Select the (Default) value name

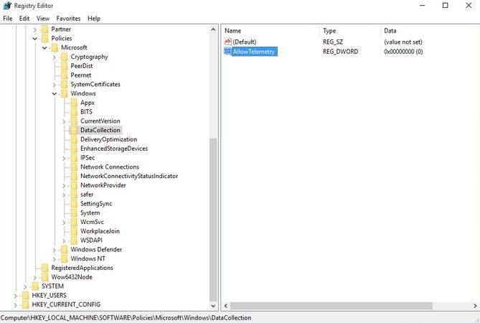tap(244, 42)
